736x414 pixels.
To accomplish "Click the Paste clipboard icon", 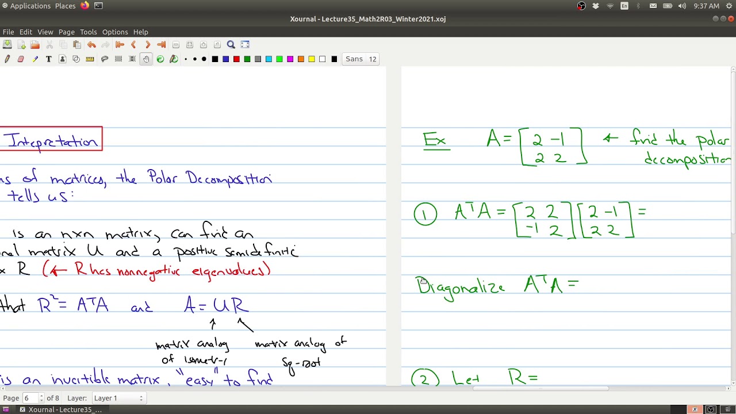I will (x=77, y=45).
